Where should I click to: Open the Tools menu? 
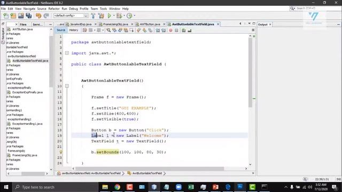[x=103, y=9]
